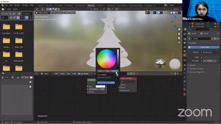
Task: Adjust the Alpha slider in color picker
Action: pos(106,83)
